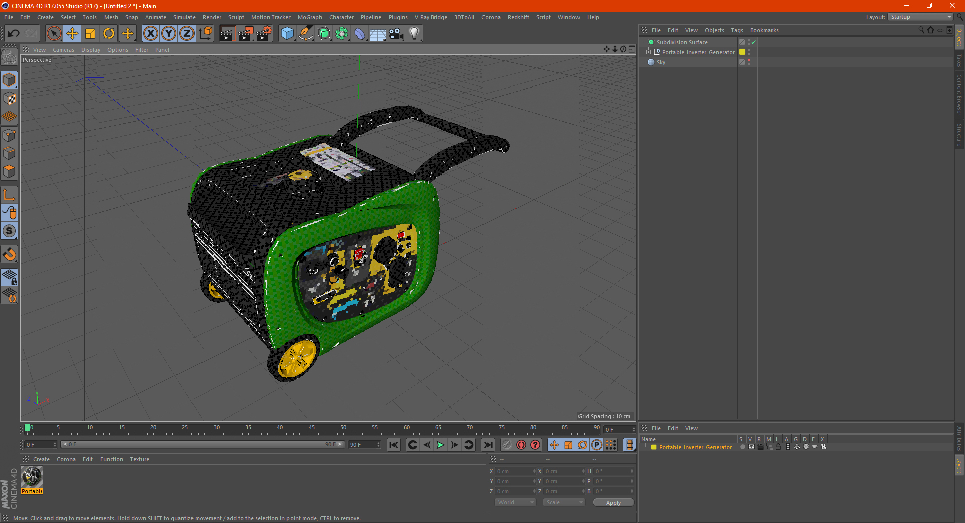Screen dimensions: 965x523
Task: Open Render to Picture Viewer
Action: 246,34
